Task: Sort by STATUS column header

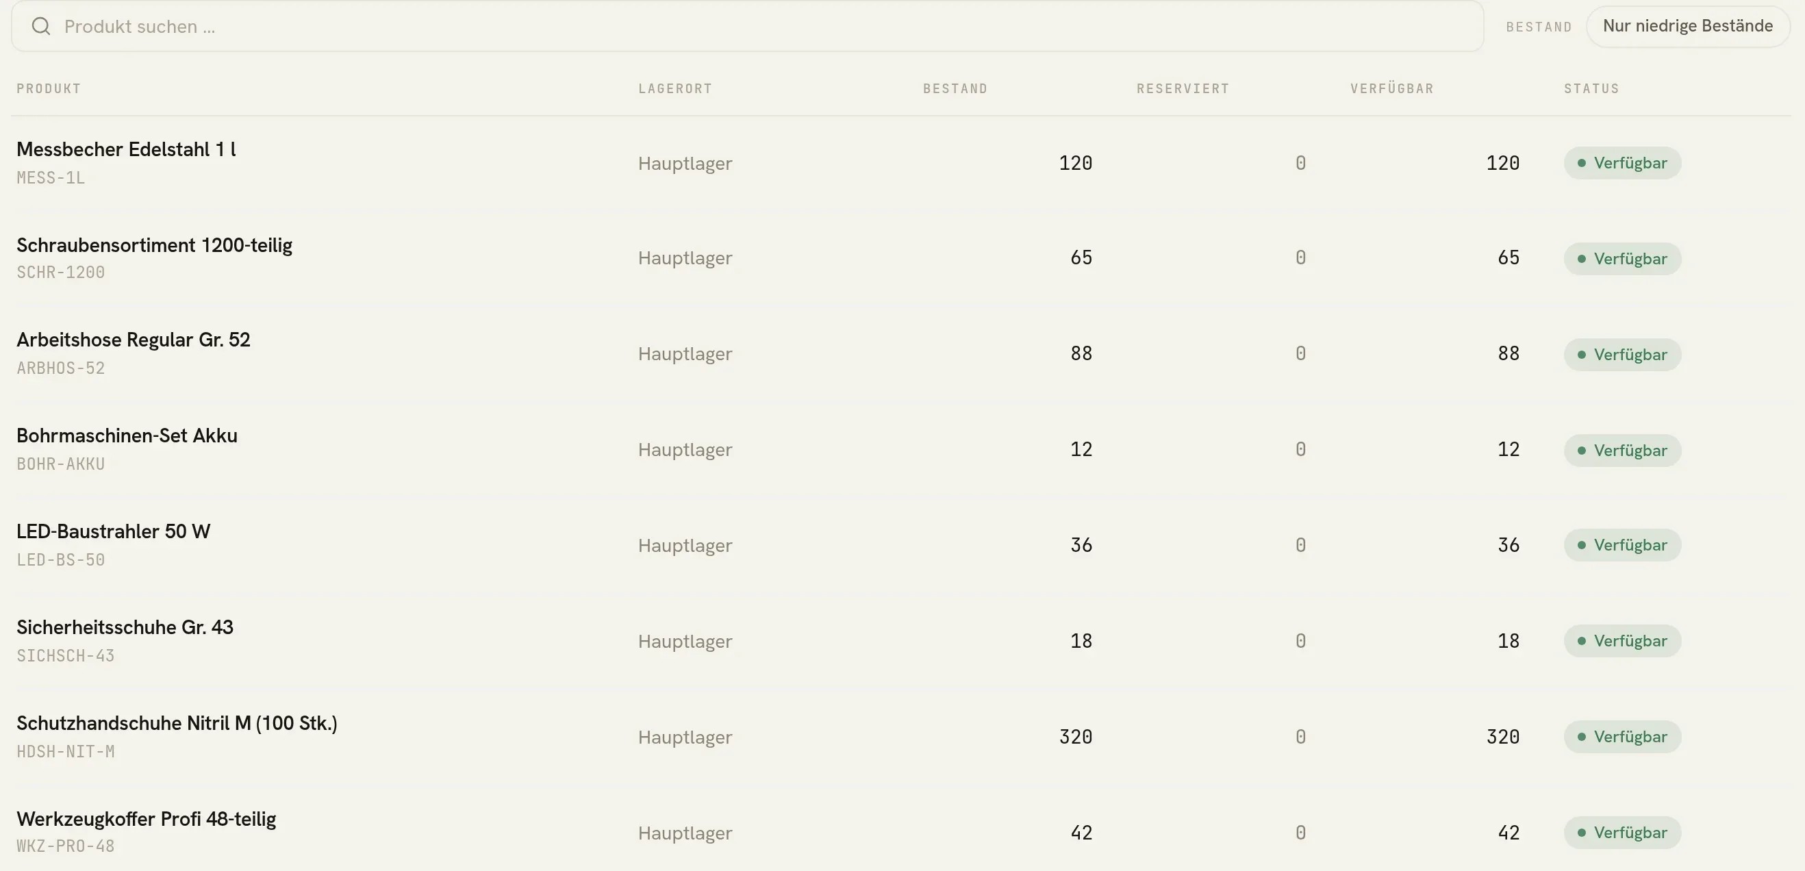Action: [x=1591, y=88]
